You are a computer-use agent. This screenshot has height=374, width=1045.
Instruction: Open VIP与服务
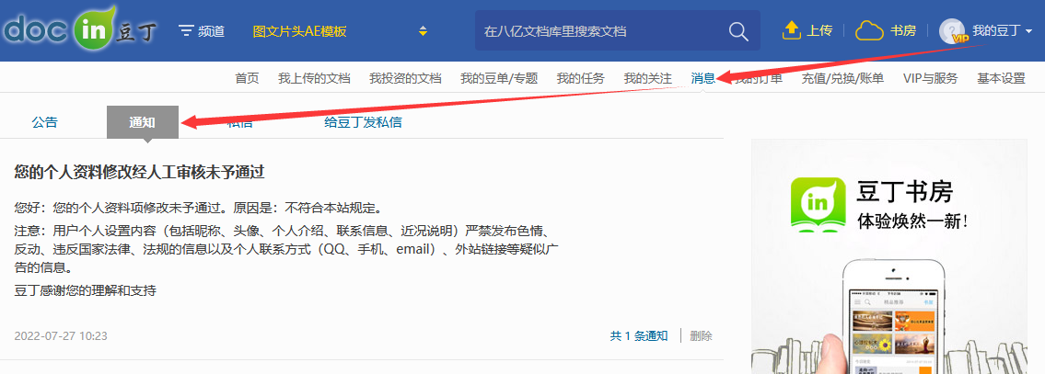click(x=930, y=78)
